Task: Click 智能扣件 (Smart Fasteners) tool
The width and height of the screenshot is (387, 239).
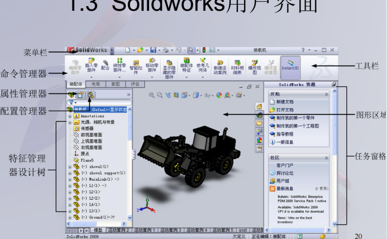Action: (136, 67)
